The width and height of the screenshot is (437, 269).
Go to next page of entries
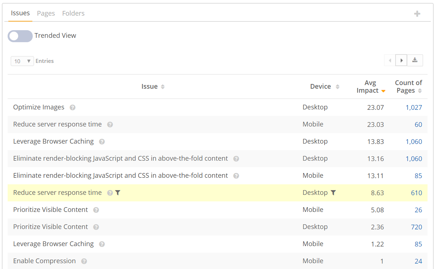pos(401,60)
